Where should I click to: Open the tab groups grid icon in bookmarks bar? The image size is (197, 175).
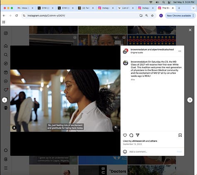click(x=4, y=22)
